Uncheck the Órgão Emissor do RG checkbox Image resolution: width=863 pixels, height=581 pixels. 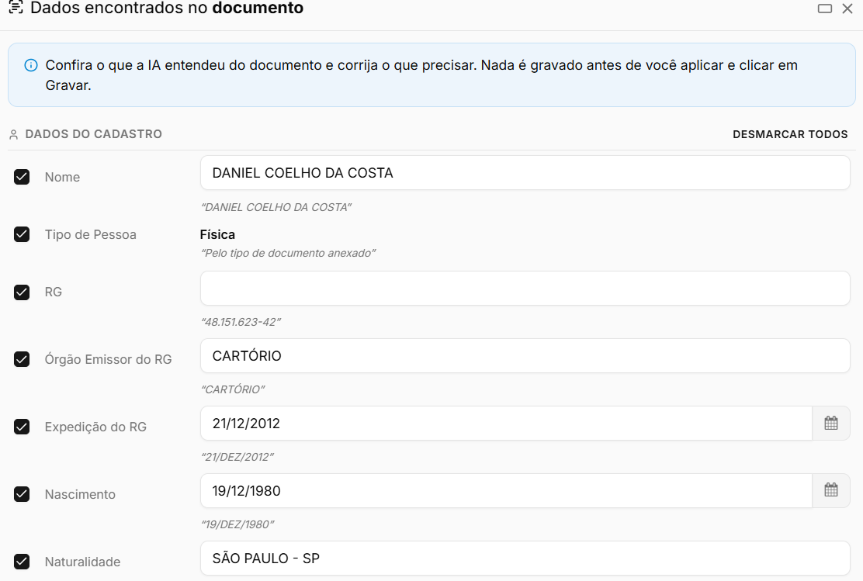tap(22, 359)
